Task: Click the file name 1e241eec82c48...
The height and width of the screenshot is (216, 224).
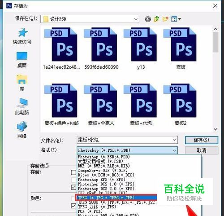Action: 61,67
